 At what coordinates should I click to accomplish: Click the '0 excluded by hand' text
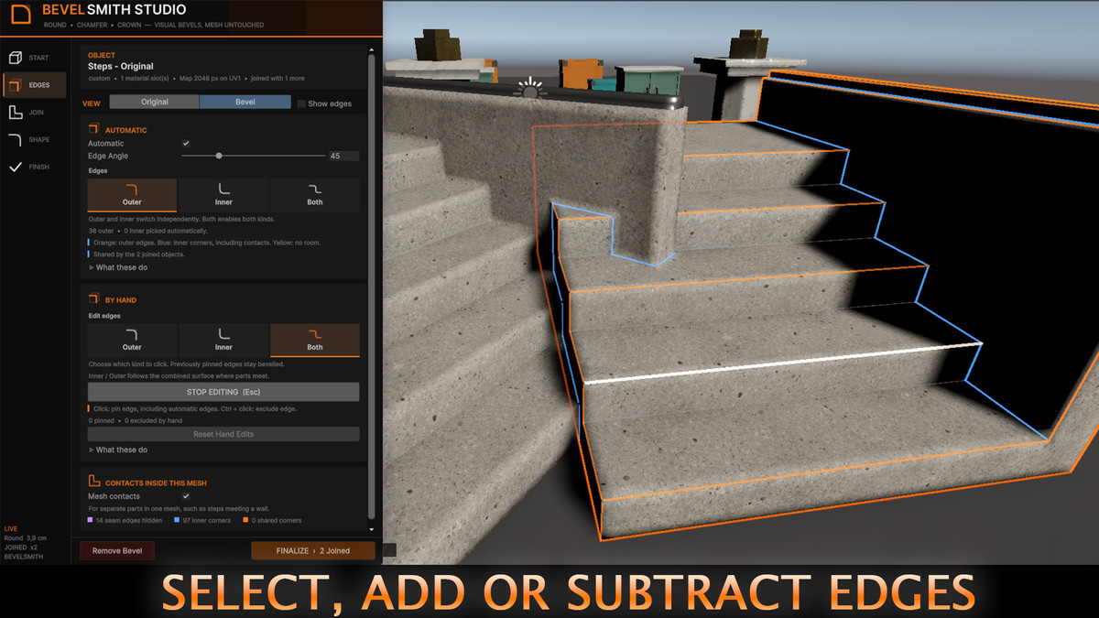(x=154, y=420)
